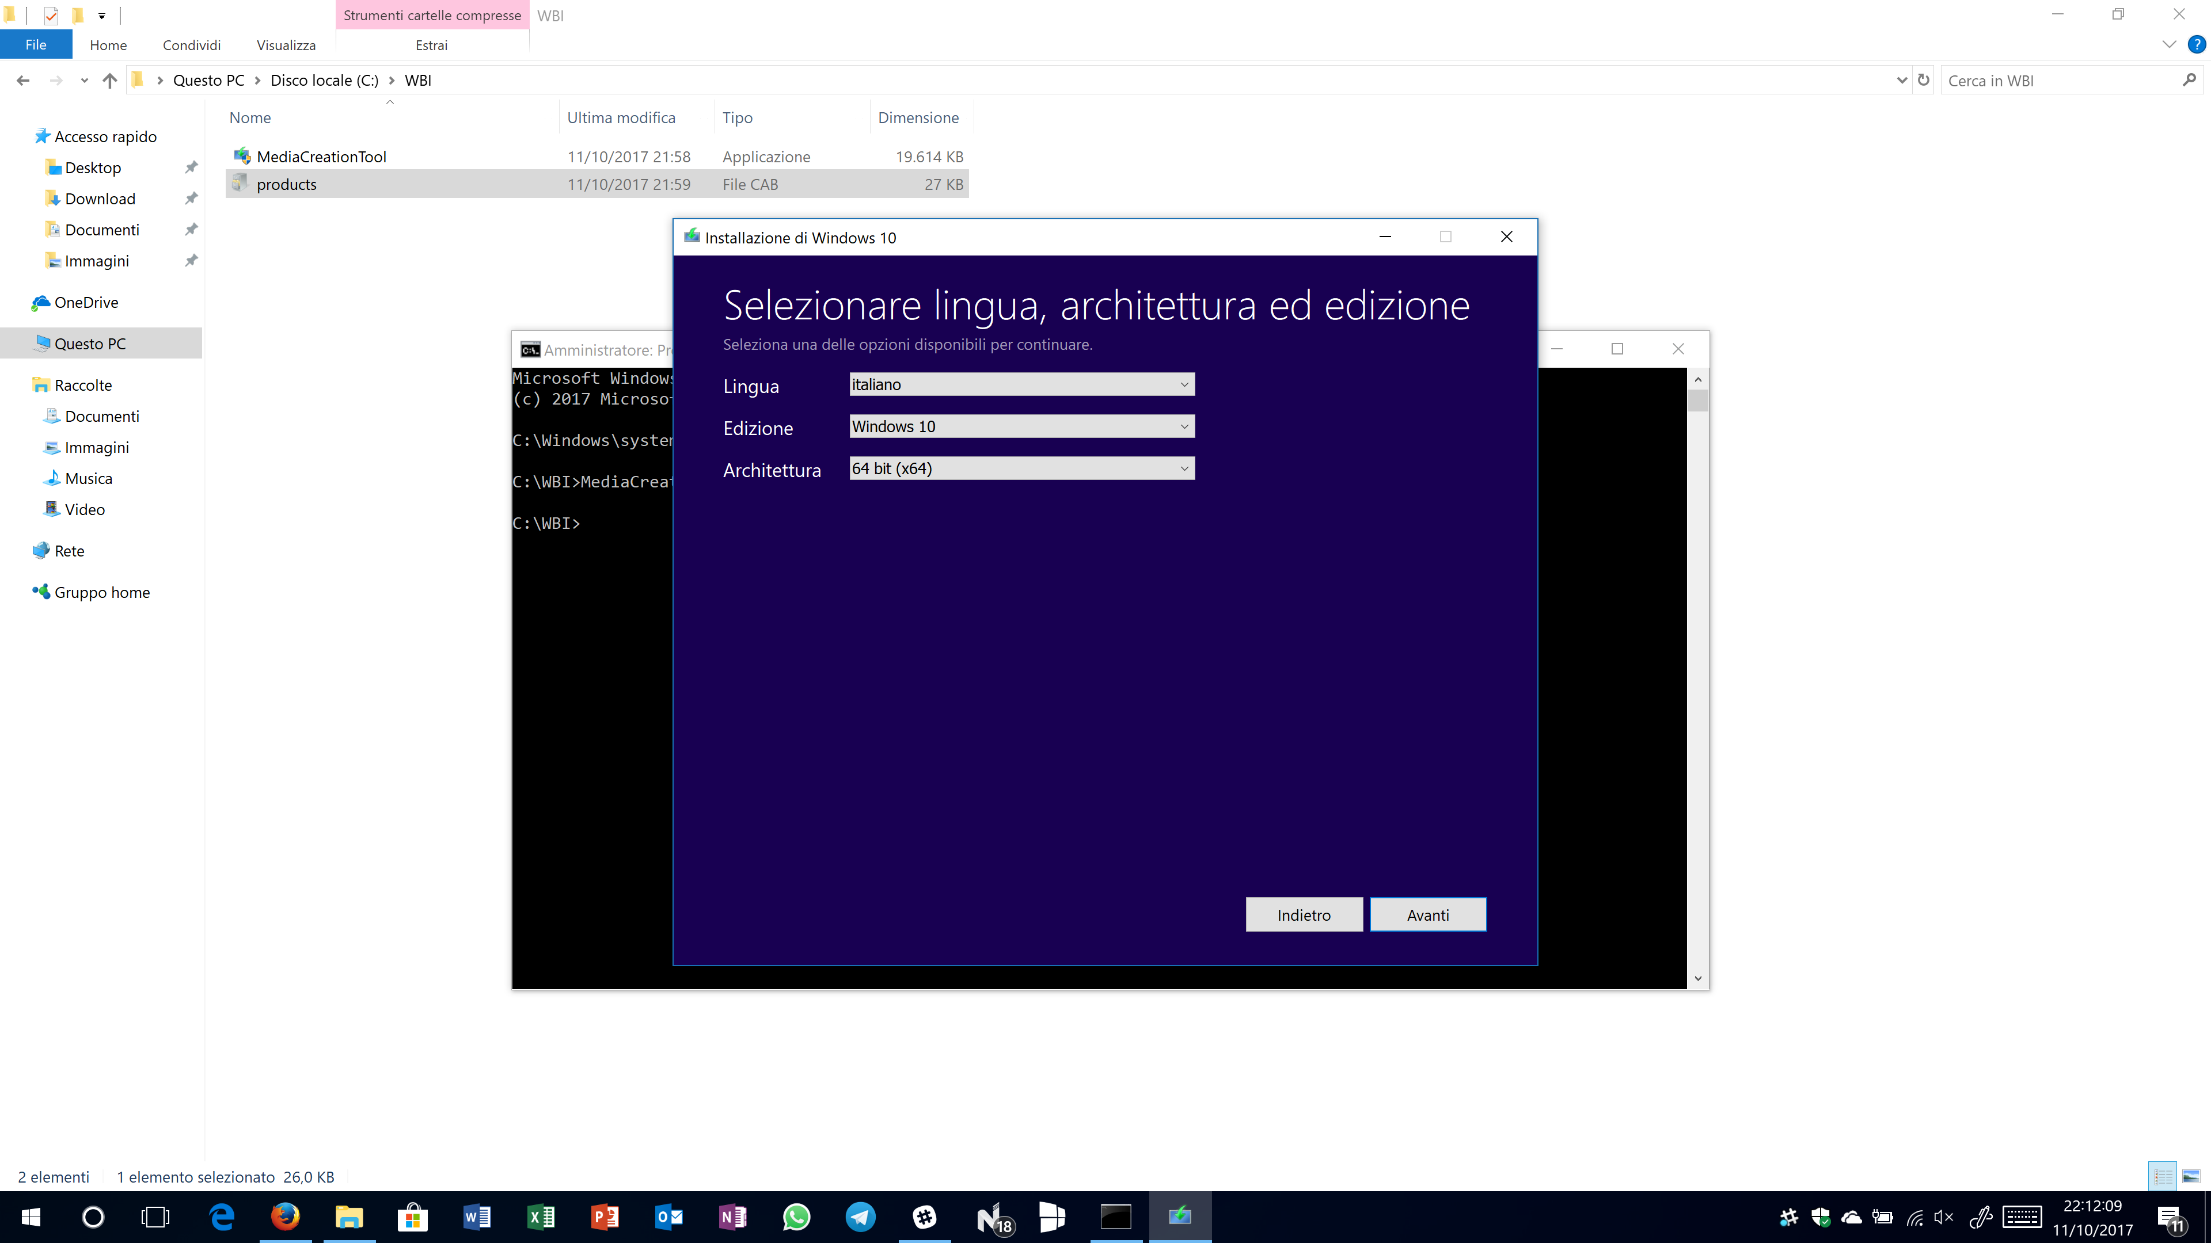
Task: Click the Up one level arrow
Action: [109, 80]
